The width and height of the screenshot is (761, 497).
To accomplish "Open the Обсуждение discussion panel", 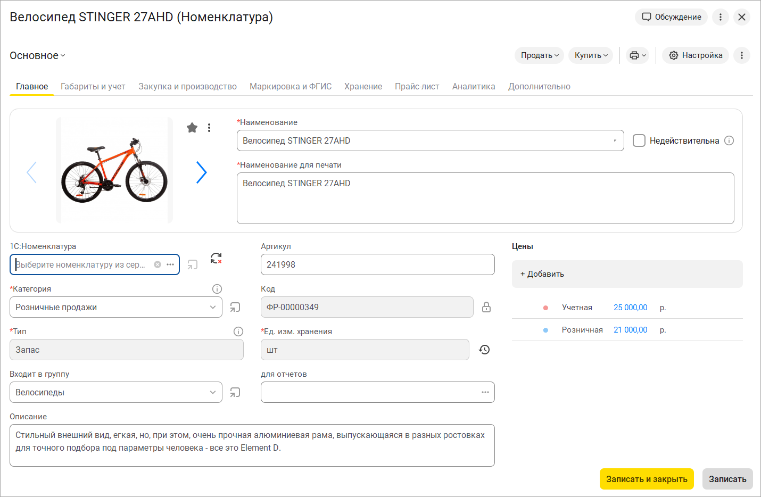I will pos(671,17).
